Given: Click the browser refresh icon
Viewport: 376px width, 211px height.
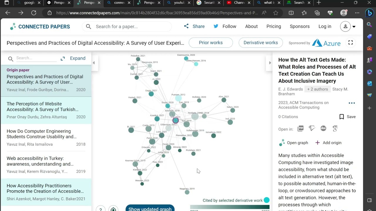Looking at the screenshot, I should (x=34, y=13).
